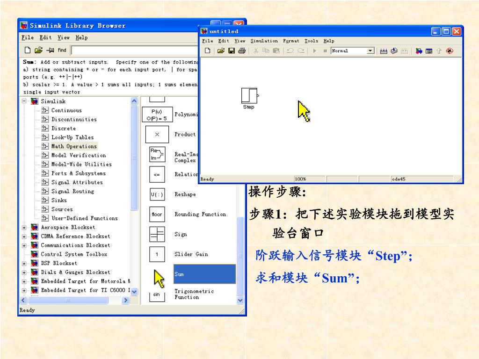Image resolution: width=479 pixels, height=359 pixels.
Task: Click the Redo arrow icon
Action: coord(301,50)
